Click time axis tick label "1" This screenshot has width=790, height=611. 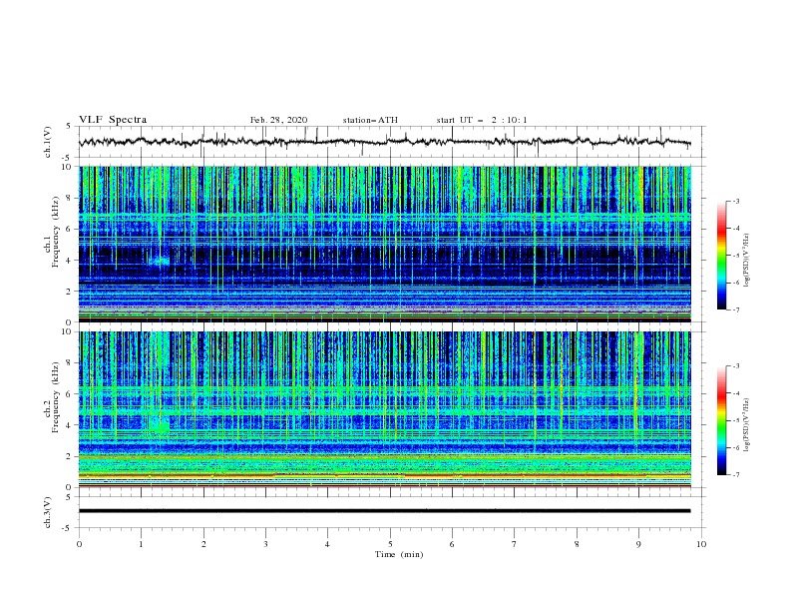(x=141, y=544)
